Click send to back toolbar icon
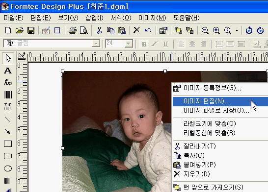Image resolution: width=268 pixels, height=192 pixels. pos(189,30)
